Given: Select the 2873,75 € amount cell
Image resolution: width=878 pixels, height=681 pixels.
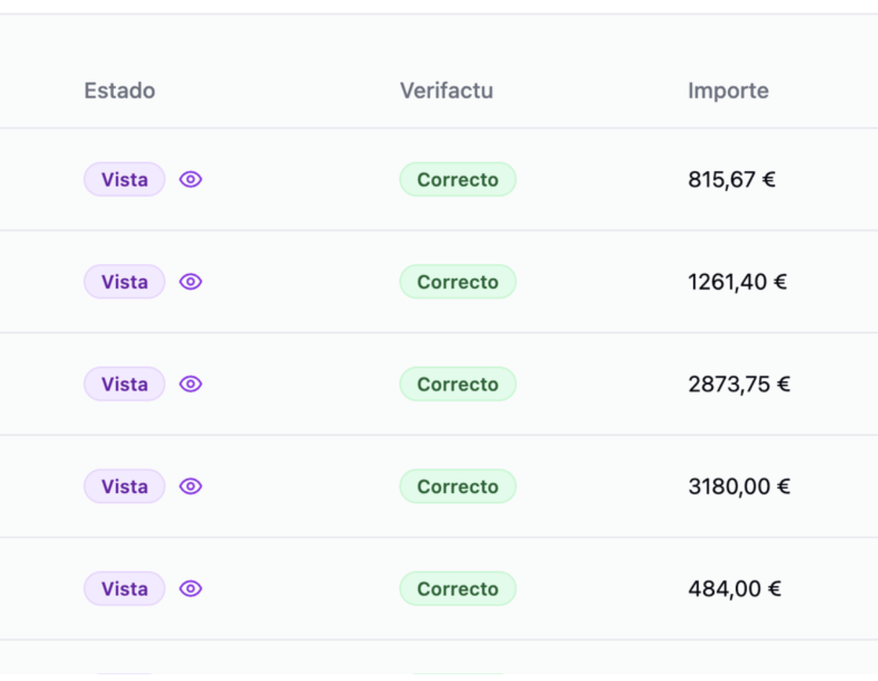Looking at the screenshot, I should pyautogui.click(x=739, y=384).
